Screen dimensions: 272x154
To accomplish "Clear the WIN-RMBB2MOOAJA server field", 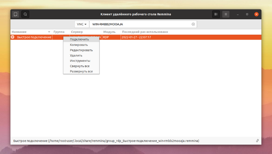I will coord(193,24).
